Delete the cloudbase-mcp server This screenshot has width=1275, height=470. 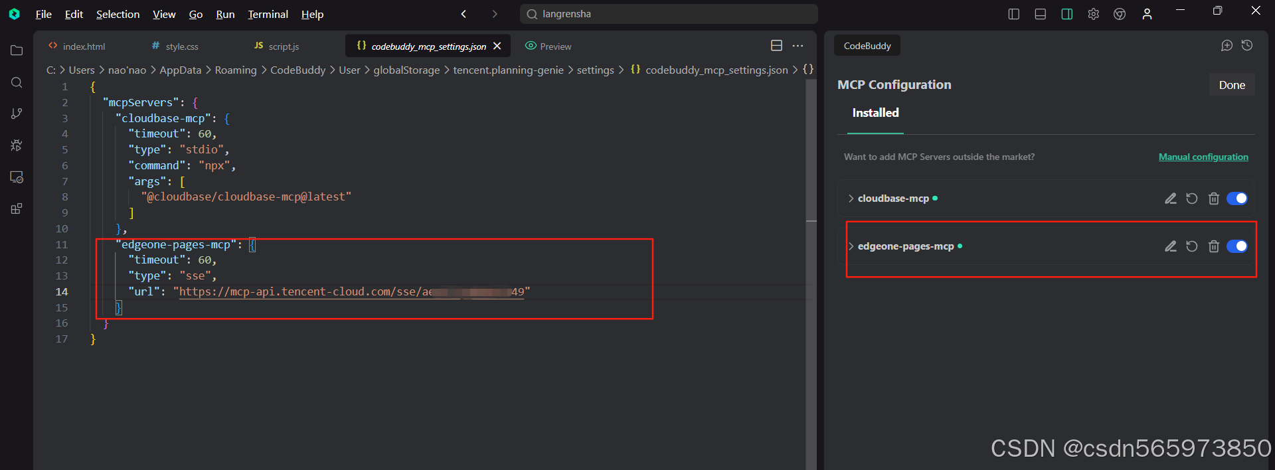1214,198
